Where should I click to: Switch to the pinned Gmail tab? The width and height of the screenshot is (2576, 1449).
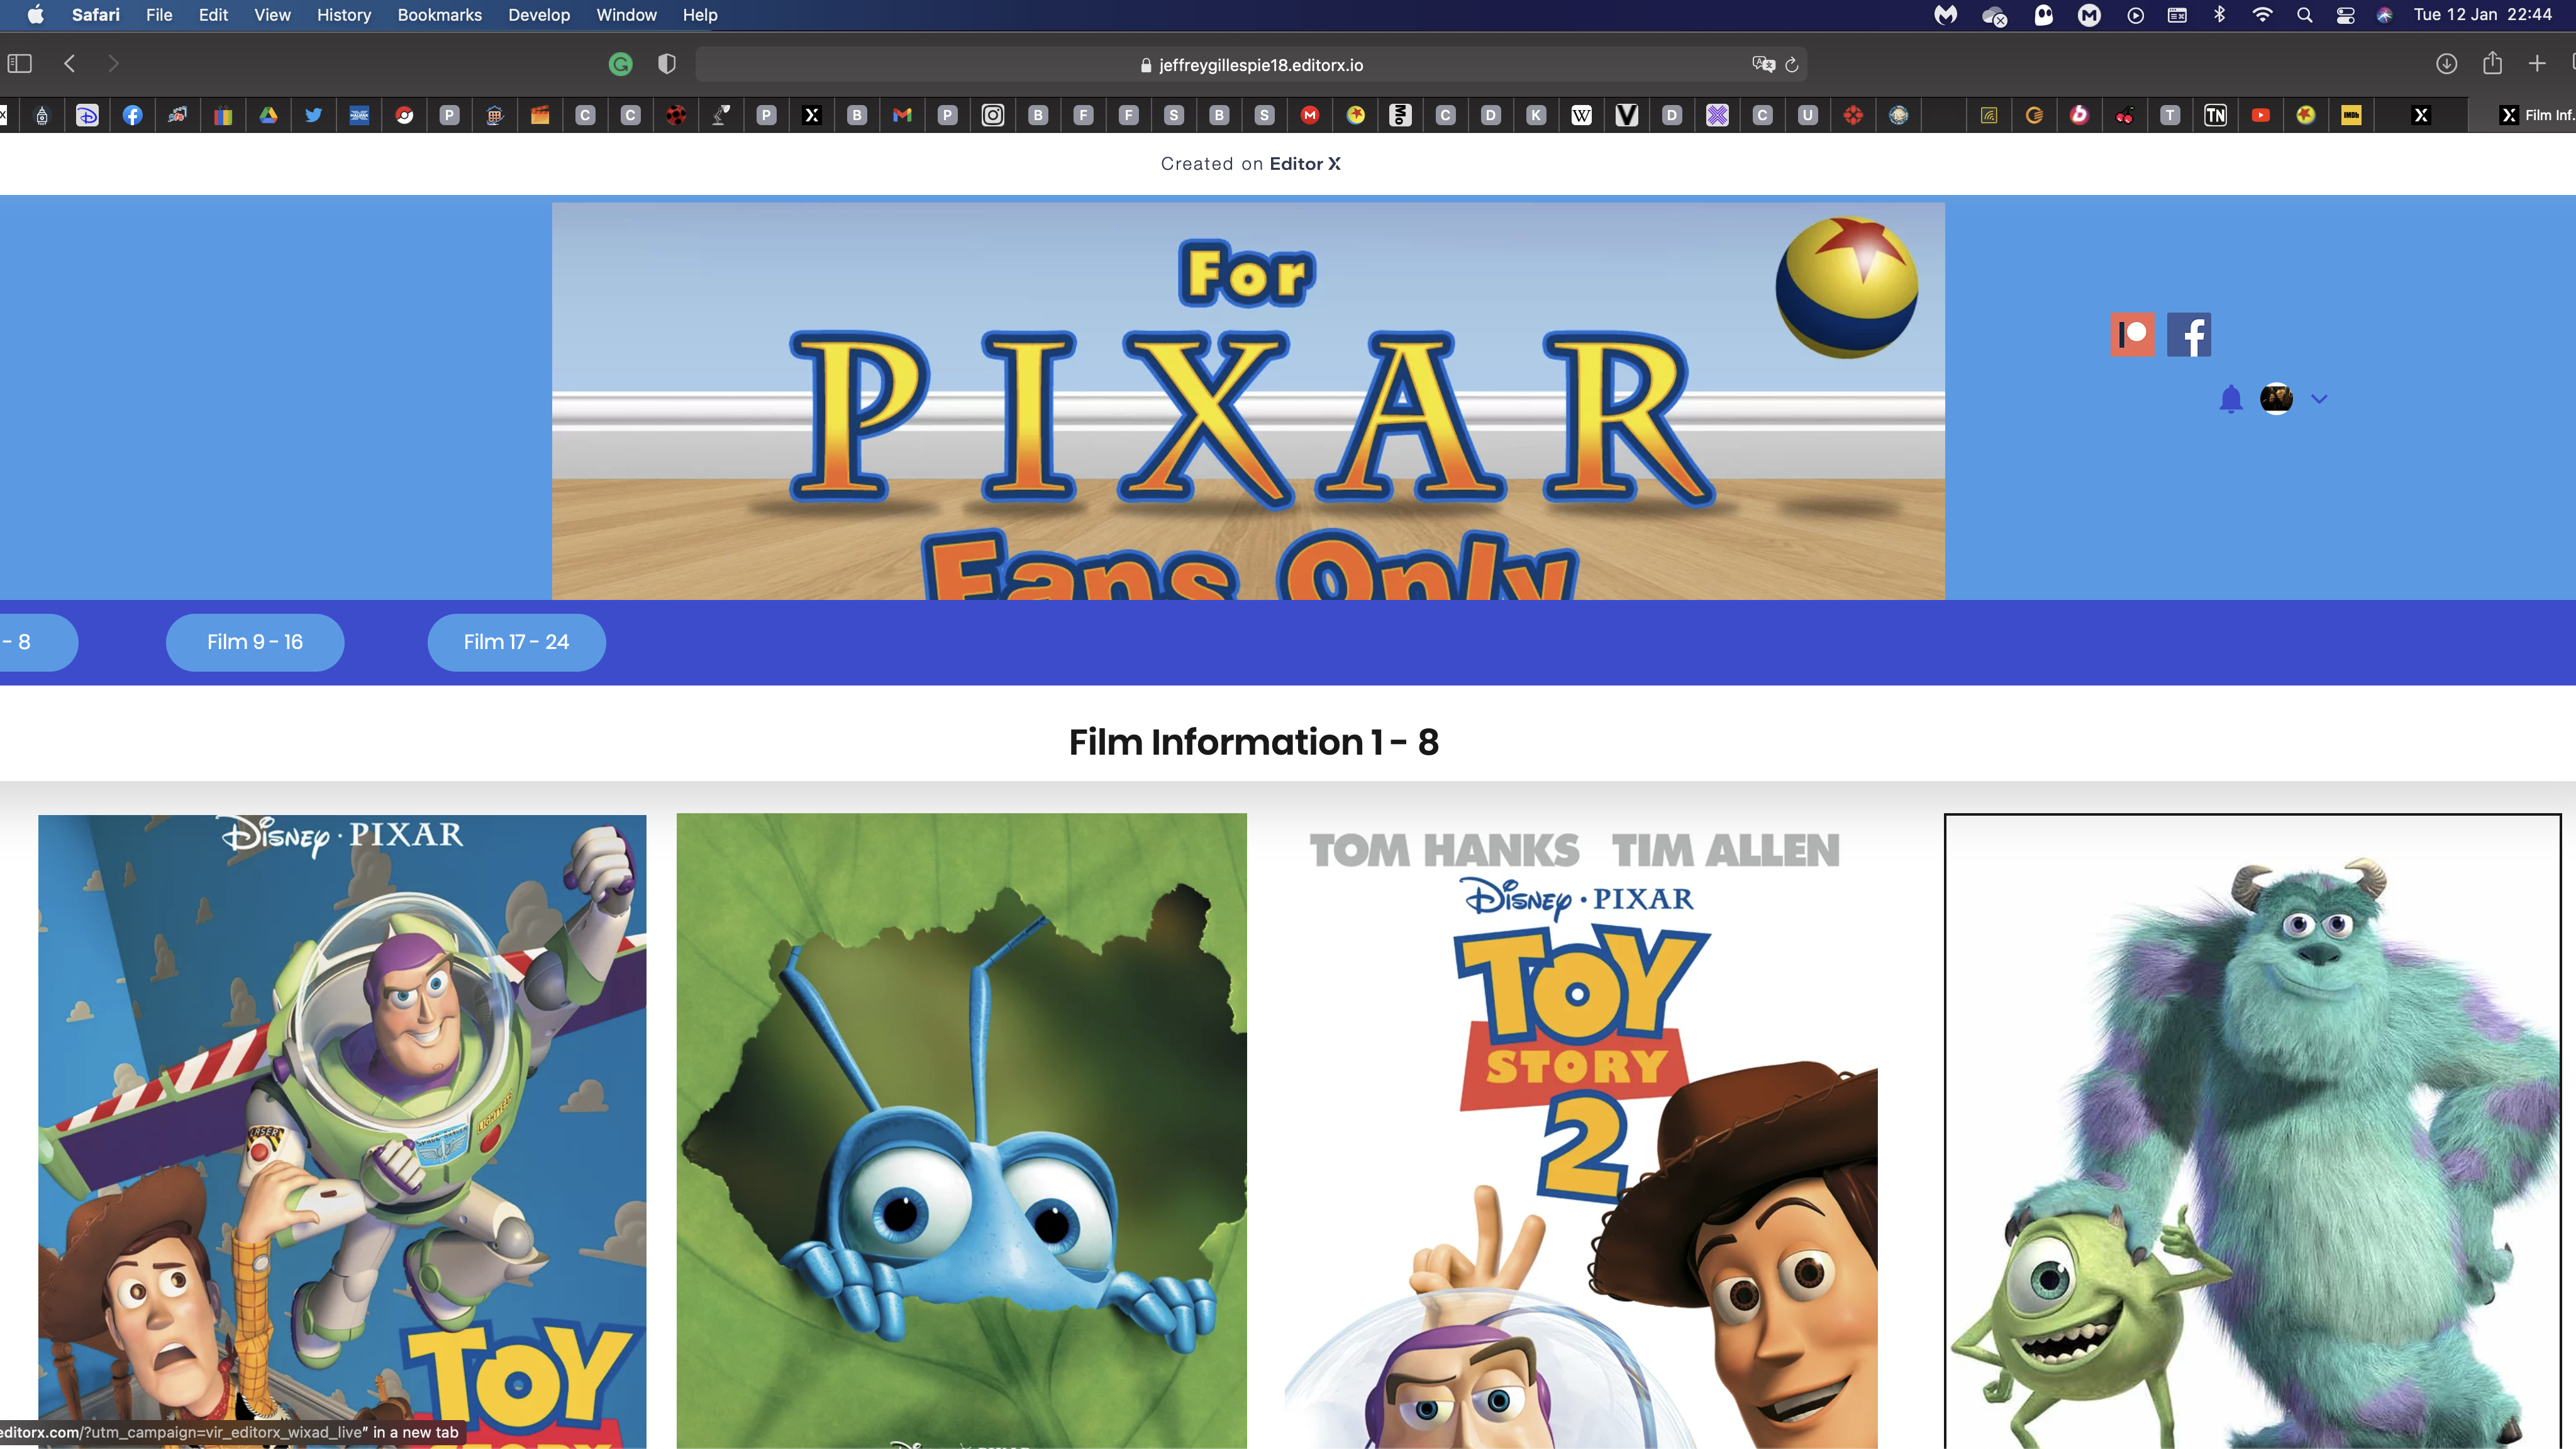pyautogui.click(x=902, y=115)
